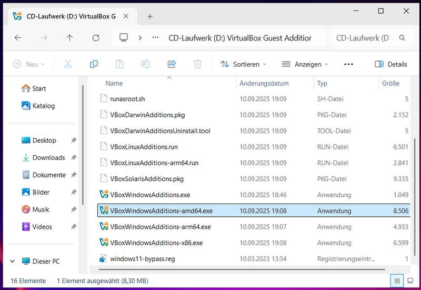The height and width of the screenshot is (290, 421).
Task: Open the three-dot more options menu
Action: (348, 64)
